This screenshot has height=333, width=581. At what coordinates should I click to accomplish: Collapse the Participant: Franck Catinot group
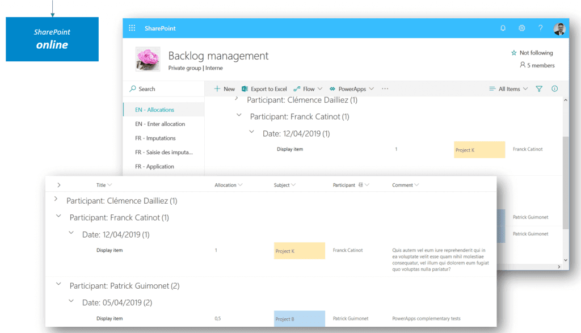tap(58, 217)
